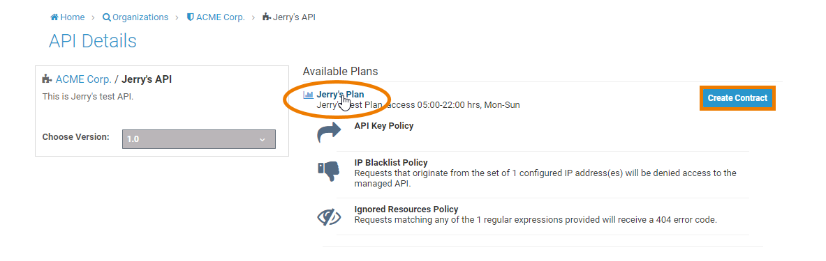Open the Organizations breadcrumb link
826x261 pixels.
tap(140, 17)
